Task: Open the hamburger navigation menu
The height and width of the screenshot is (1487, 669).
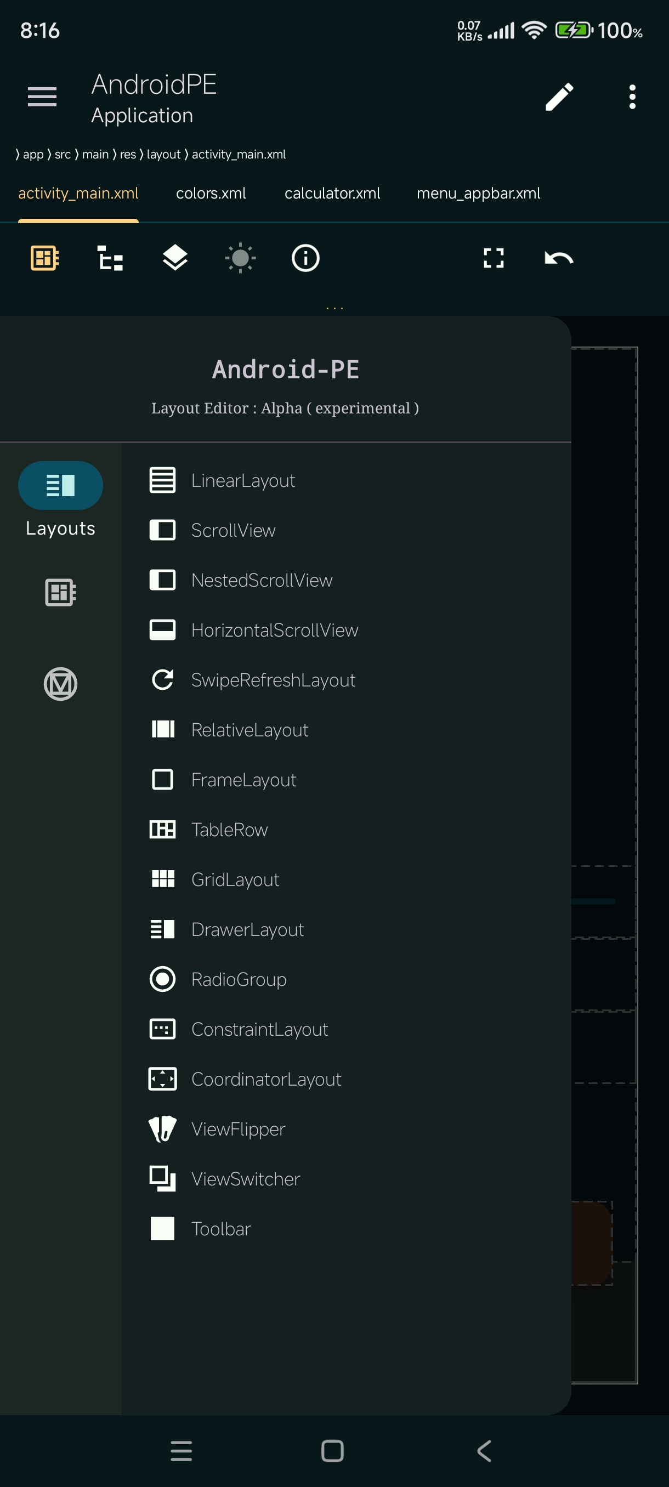Action: [x=42, y=97]
